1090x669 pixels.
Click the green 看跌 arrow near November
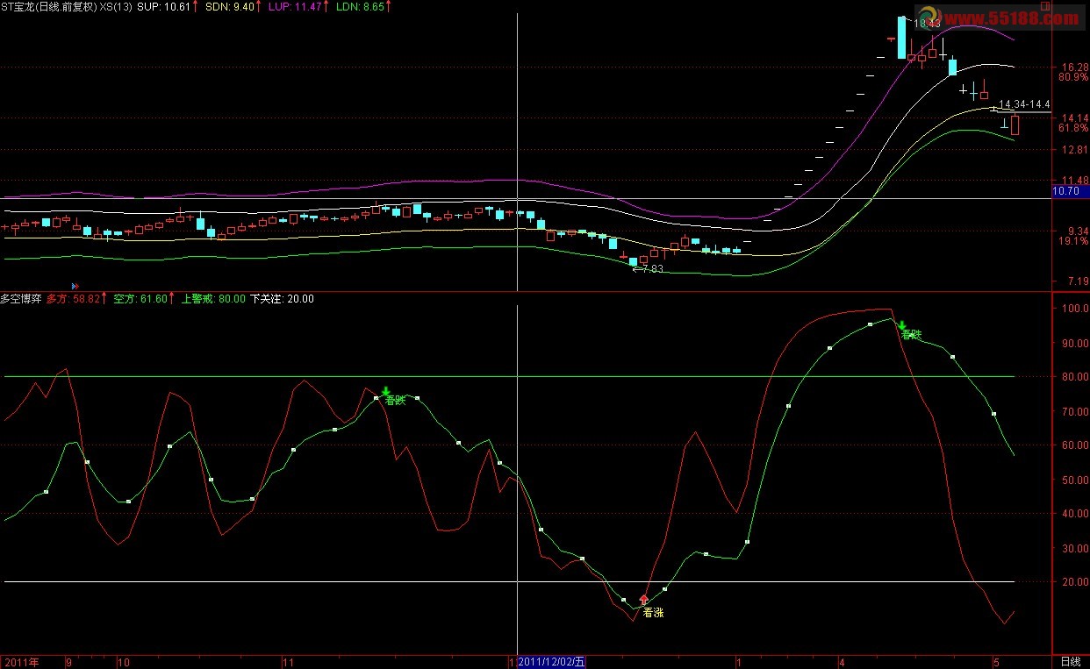pos(385,391)
